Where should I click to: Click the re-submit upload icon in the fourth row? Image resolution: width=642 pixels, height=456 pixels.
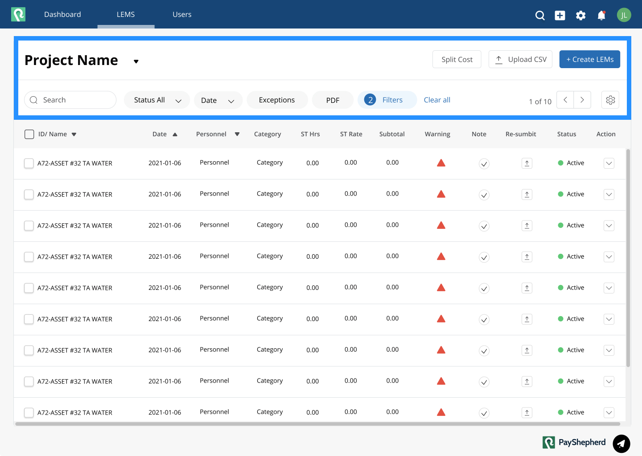click(527, 257)
